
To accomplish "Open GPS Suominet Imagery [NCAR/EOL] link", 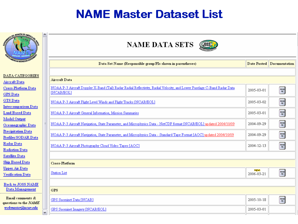I will (x=78, y=209).
